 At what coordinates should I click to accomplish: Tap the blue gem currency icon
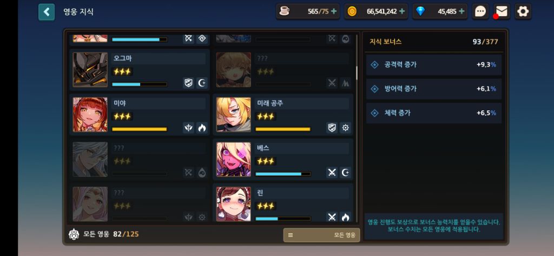tap(420, 11)
